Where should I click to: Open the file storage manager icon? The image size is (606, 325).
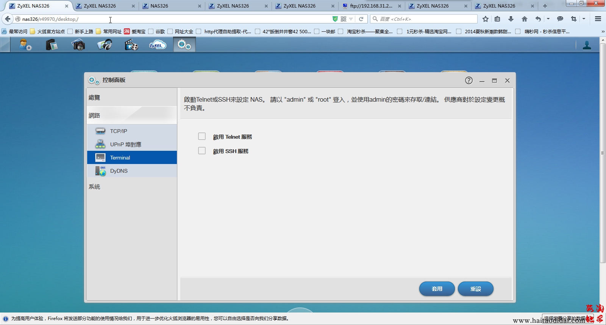coord(52,45)
